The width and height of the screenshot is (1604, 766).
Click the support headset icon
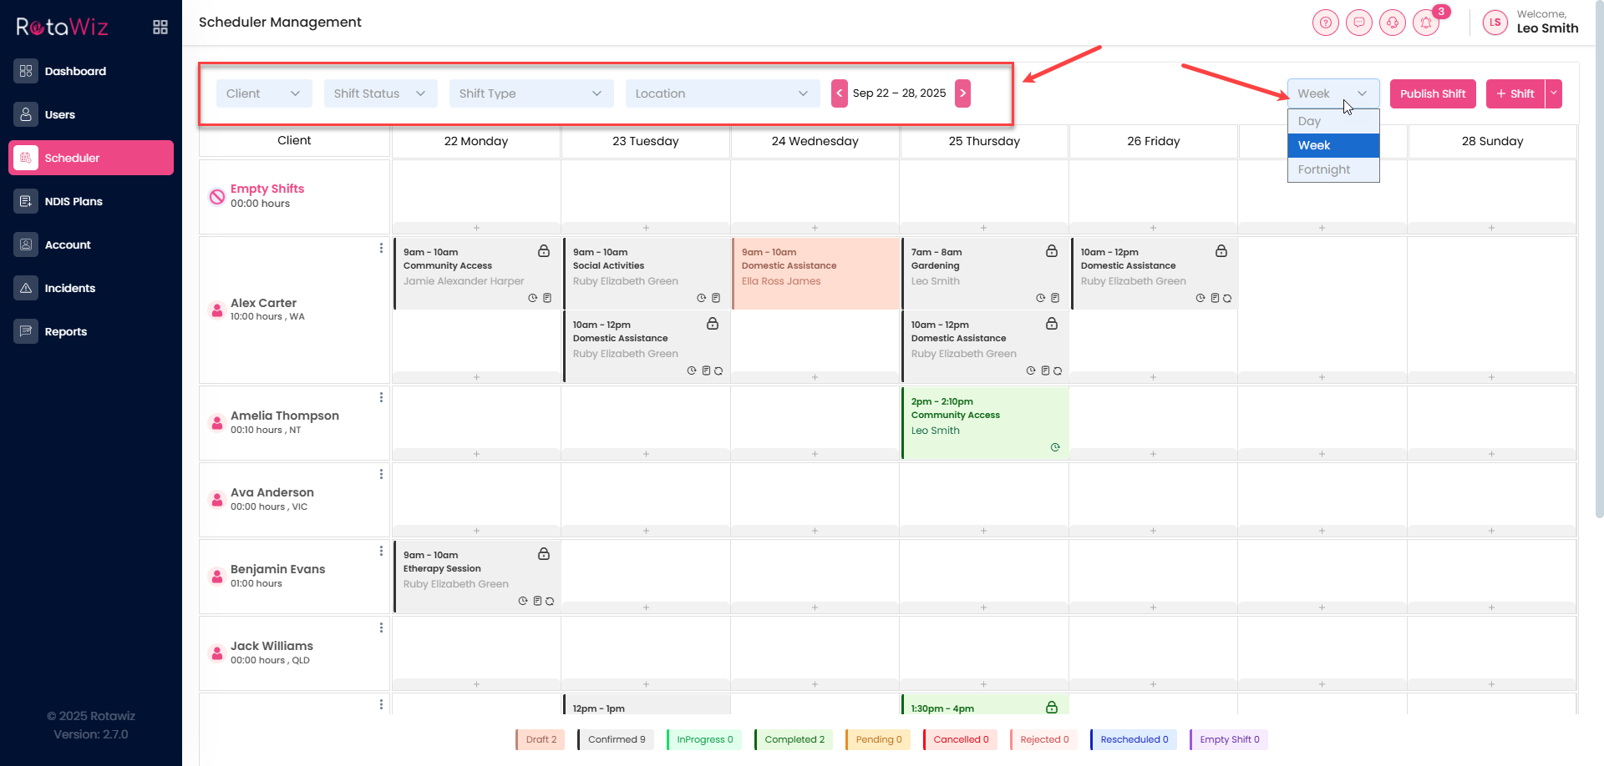1393,23
